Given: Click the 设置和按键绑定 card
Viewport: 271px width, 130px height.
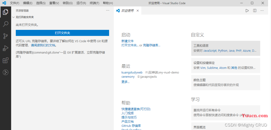Looking at the screenshot, I should [226, 65].
